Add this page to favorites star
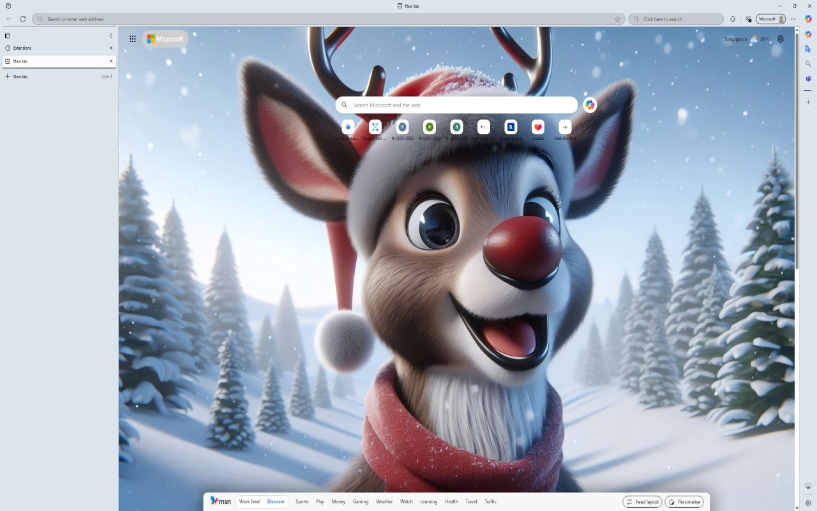The width and height of the screenshot is (817, 511). 617,19
